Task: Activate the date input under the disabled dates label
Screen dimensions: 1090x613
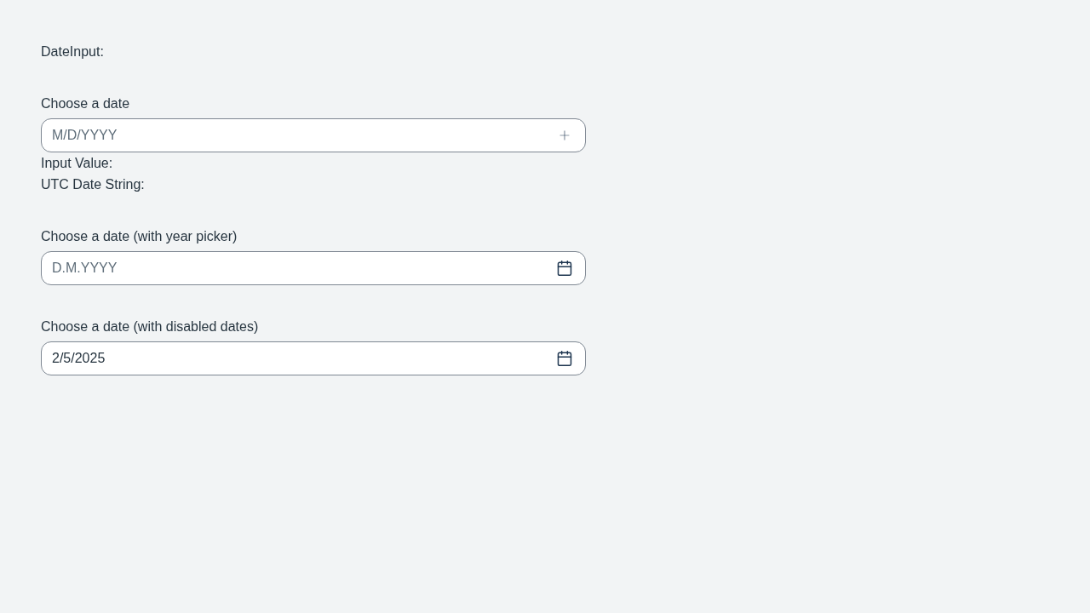Action: pyautogui.click(x=313, y=358)
